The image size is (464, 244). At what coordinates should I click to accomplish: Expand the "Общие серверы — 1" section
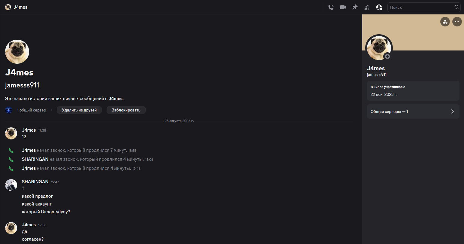click(x=413, y=111)
